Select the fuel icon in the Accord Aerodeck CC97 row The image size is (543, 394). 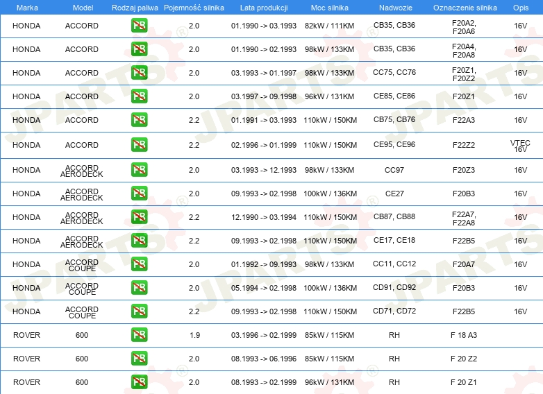(x=139, y=169)
